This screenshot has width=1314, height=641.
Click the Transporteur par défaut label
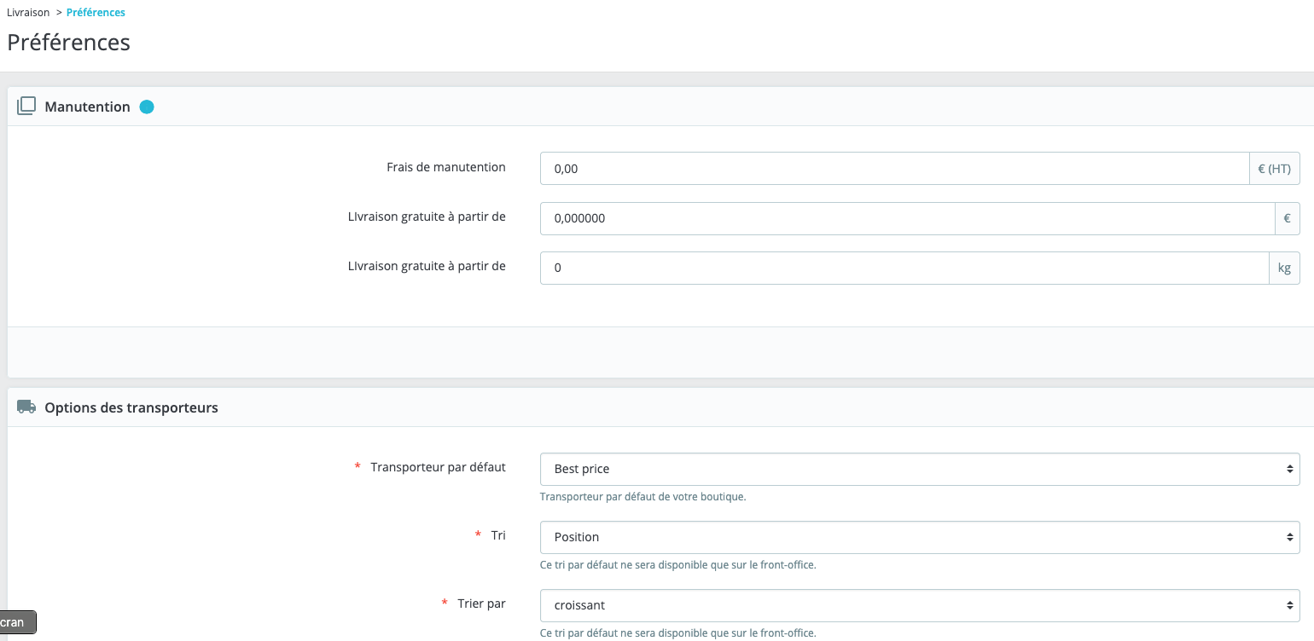438,467
